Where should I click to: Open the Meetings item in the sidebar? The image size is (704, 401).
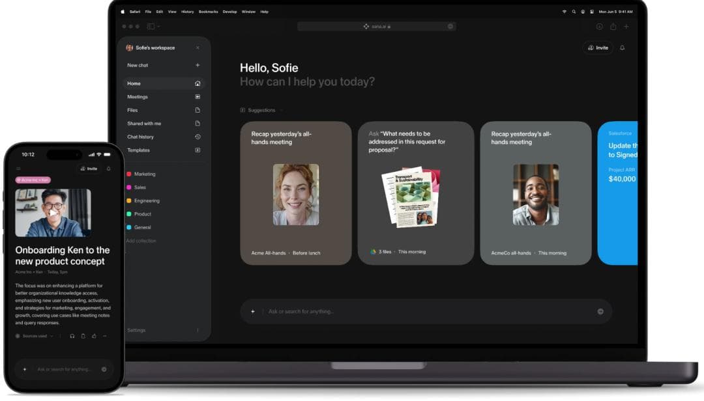pos(138,97)
